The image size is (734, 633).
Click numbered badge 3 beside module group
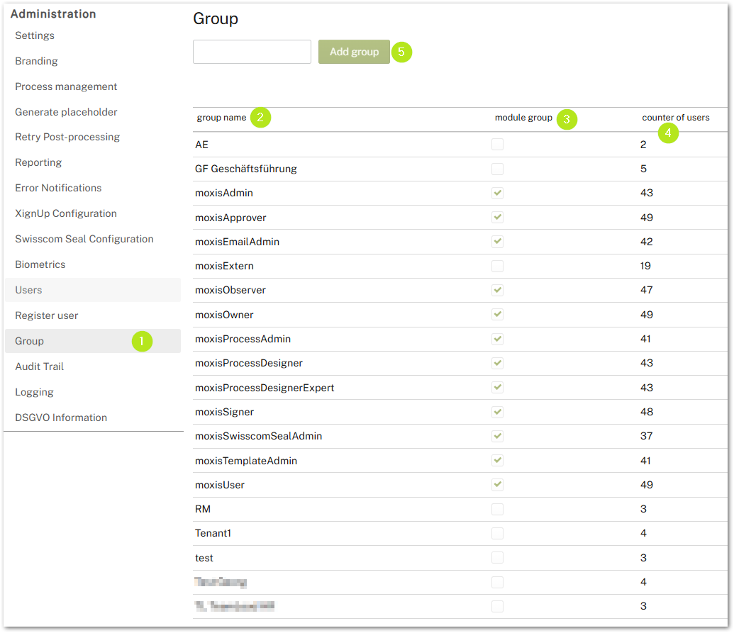tap(566, 119)
